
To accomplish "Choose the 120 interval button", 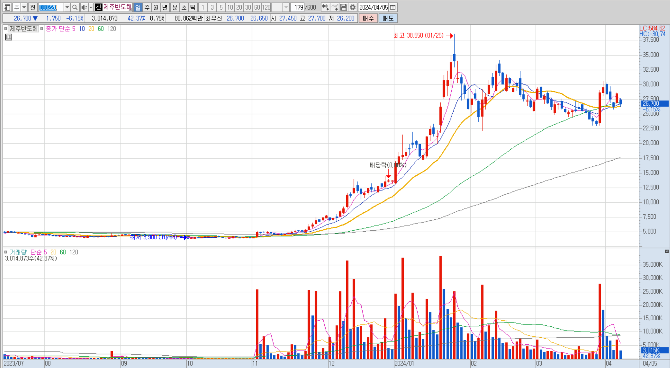I will [266, 7].
